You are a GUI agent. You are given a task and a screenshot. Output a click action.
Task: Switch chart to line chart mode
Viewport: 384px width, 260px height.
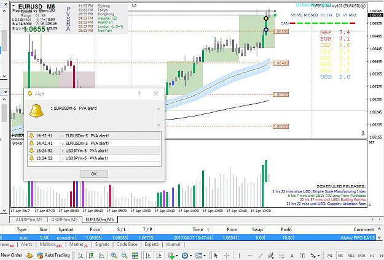[101, 256]
